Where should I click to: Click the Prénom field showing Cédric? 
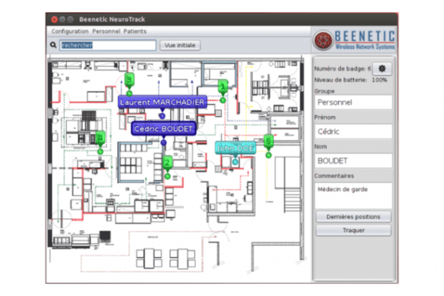pyautogui.click(x=353, y=132)
